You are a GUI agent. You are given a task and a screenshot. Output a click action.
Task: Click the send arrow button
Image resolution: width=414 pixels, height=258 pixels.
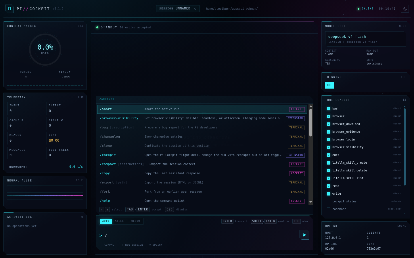(304, 235)
